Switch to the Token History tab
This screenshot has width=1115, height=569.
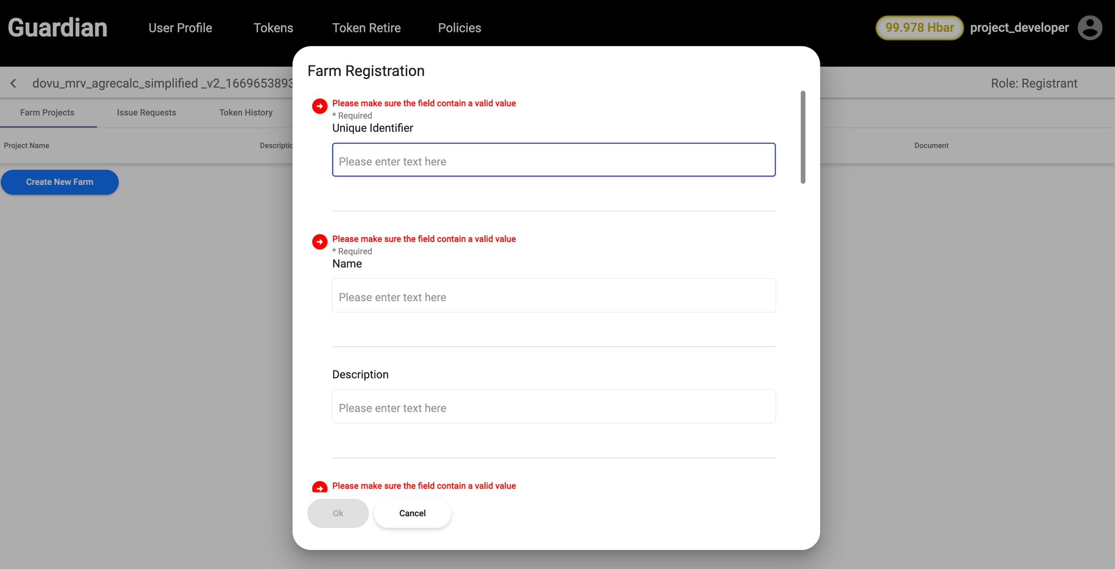[x=245, y=112]
